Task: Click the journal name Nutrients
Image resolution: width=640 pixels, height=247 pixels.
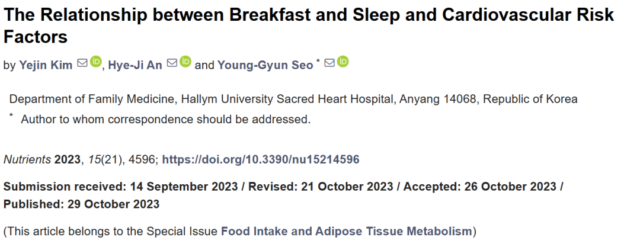Action: (x=27, y=159)
